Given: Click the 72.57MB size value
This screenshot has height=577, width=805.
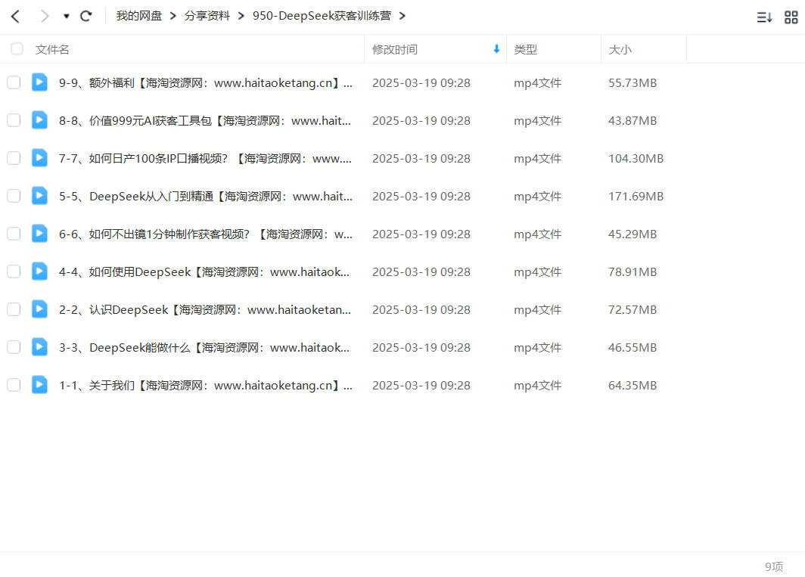Looking at the screenshot, I should [x=632, y=309].
